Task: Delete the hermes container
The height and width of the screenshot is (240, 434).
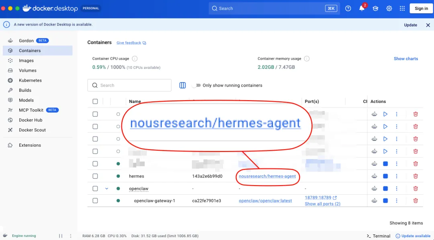Action: point(416,176)
